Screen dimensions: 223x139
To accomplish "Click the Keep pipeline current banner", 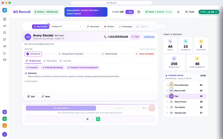I will pyautogui.click(x=86, y=12).
